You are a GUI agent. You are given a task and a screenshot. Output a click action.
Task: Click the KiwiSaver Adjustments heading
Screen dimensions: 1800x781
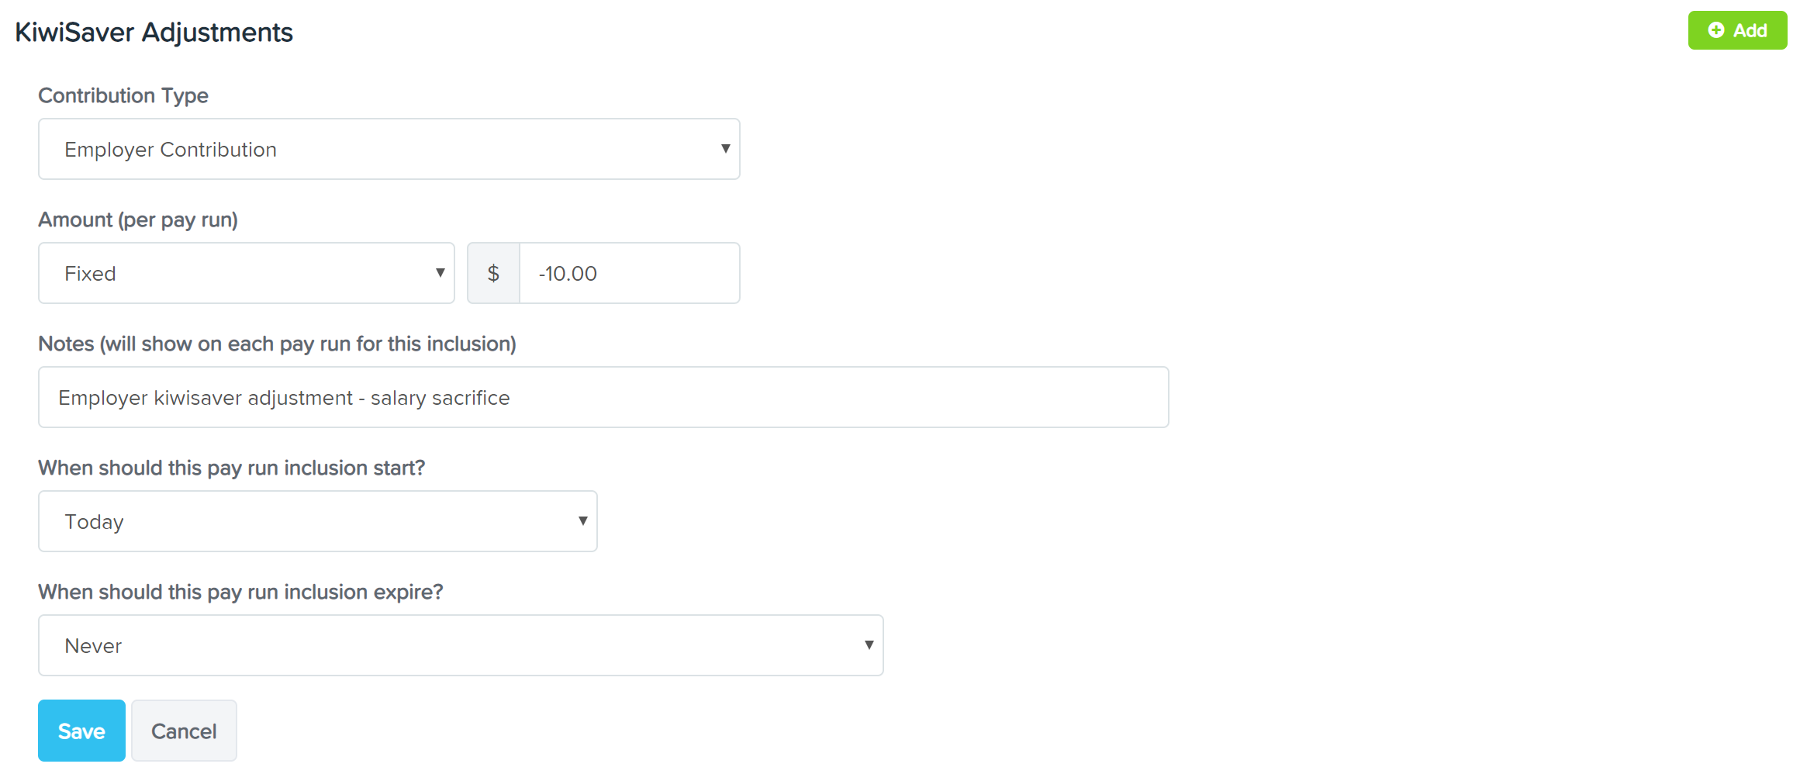(x=154, y=32)
